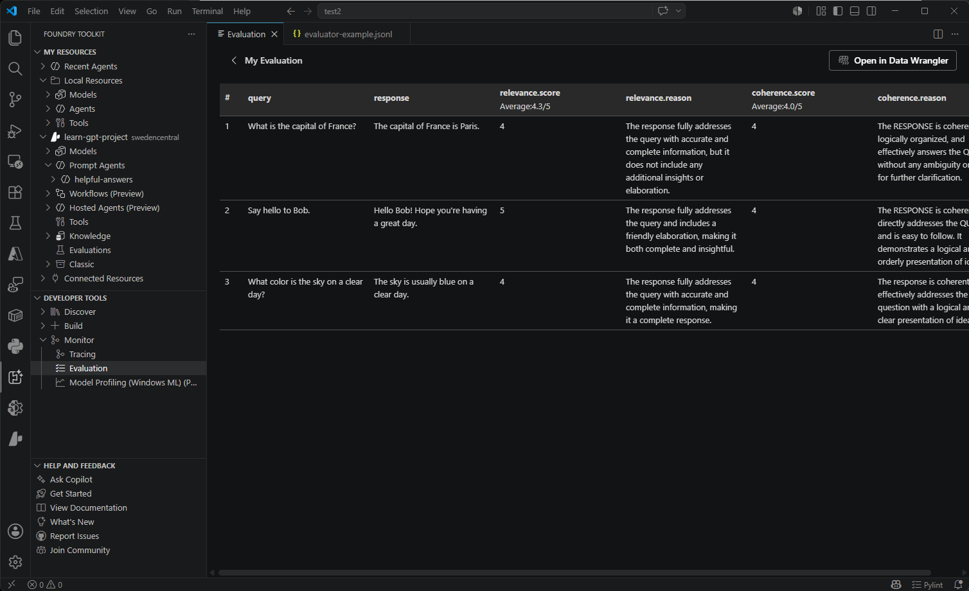The width and height of the screenshot is (969, 591).
Task: Click the test2 command center search box
Action: [485, 11]
